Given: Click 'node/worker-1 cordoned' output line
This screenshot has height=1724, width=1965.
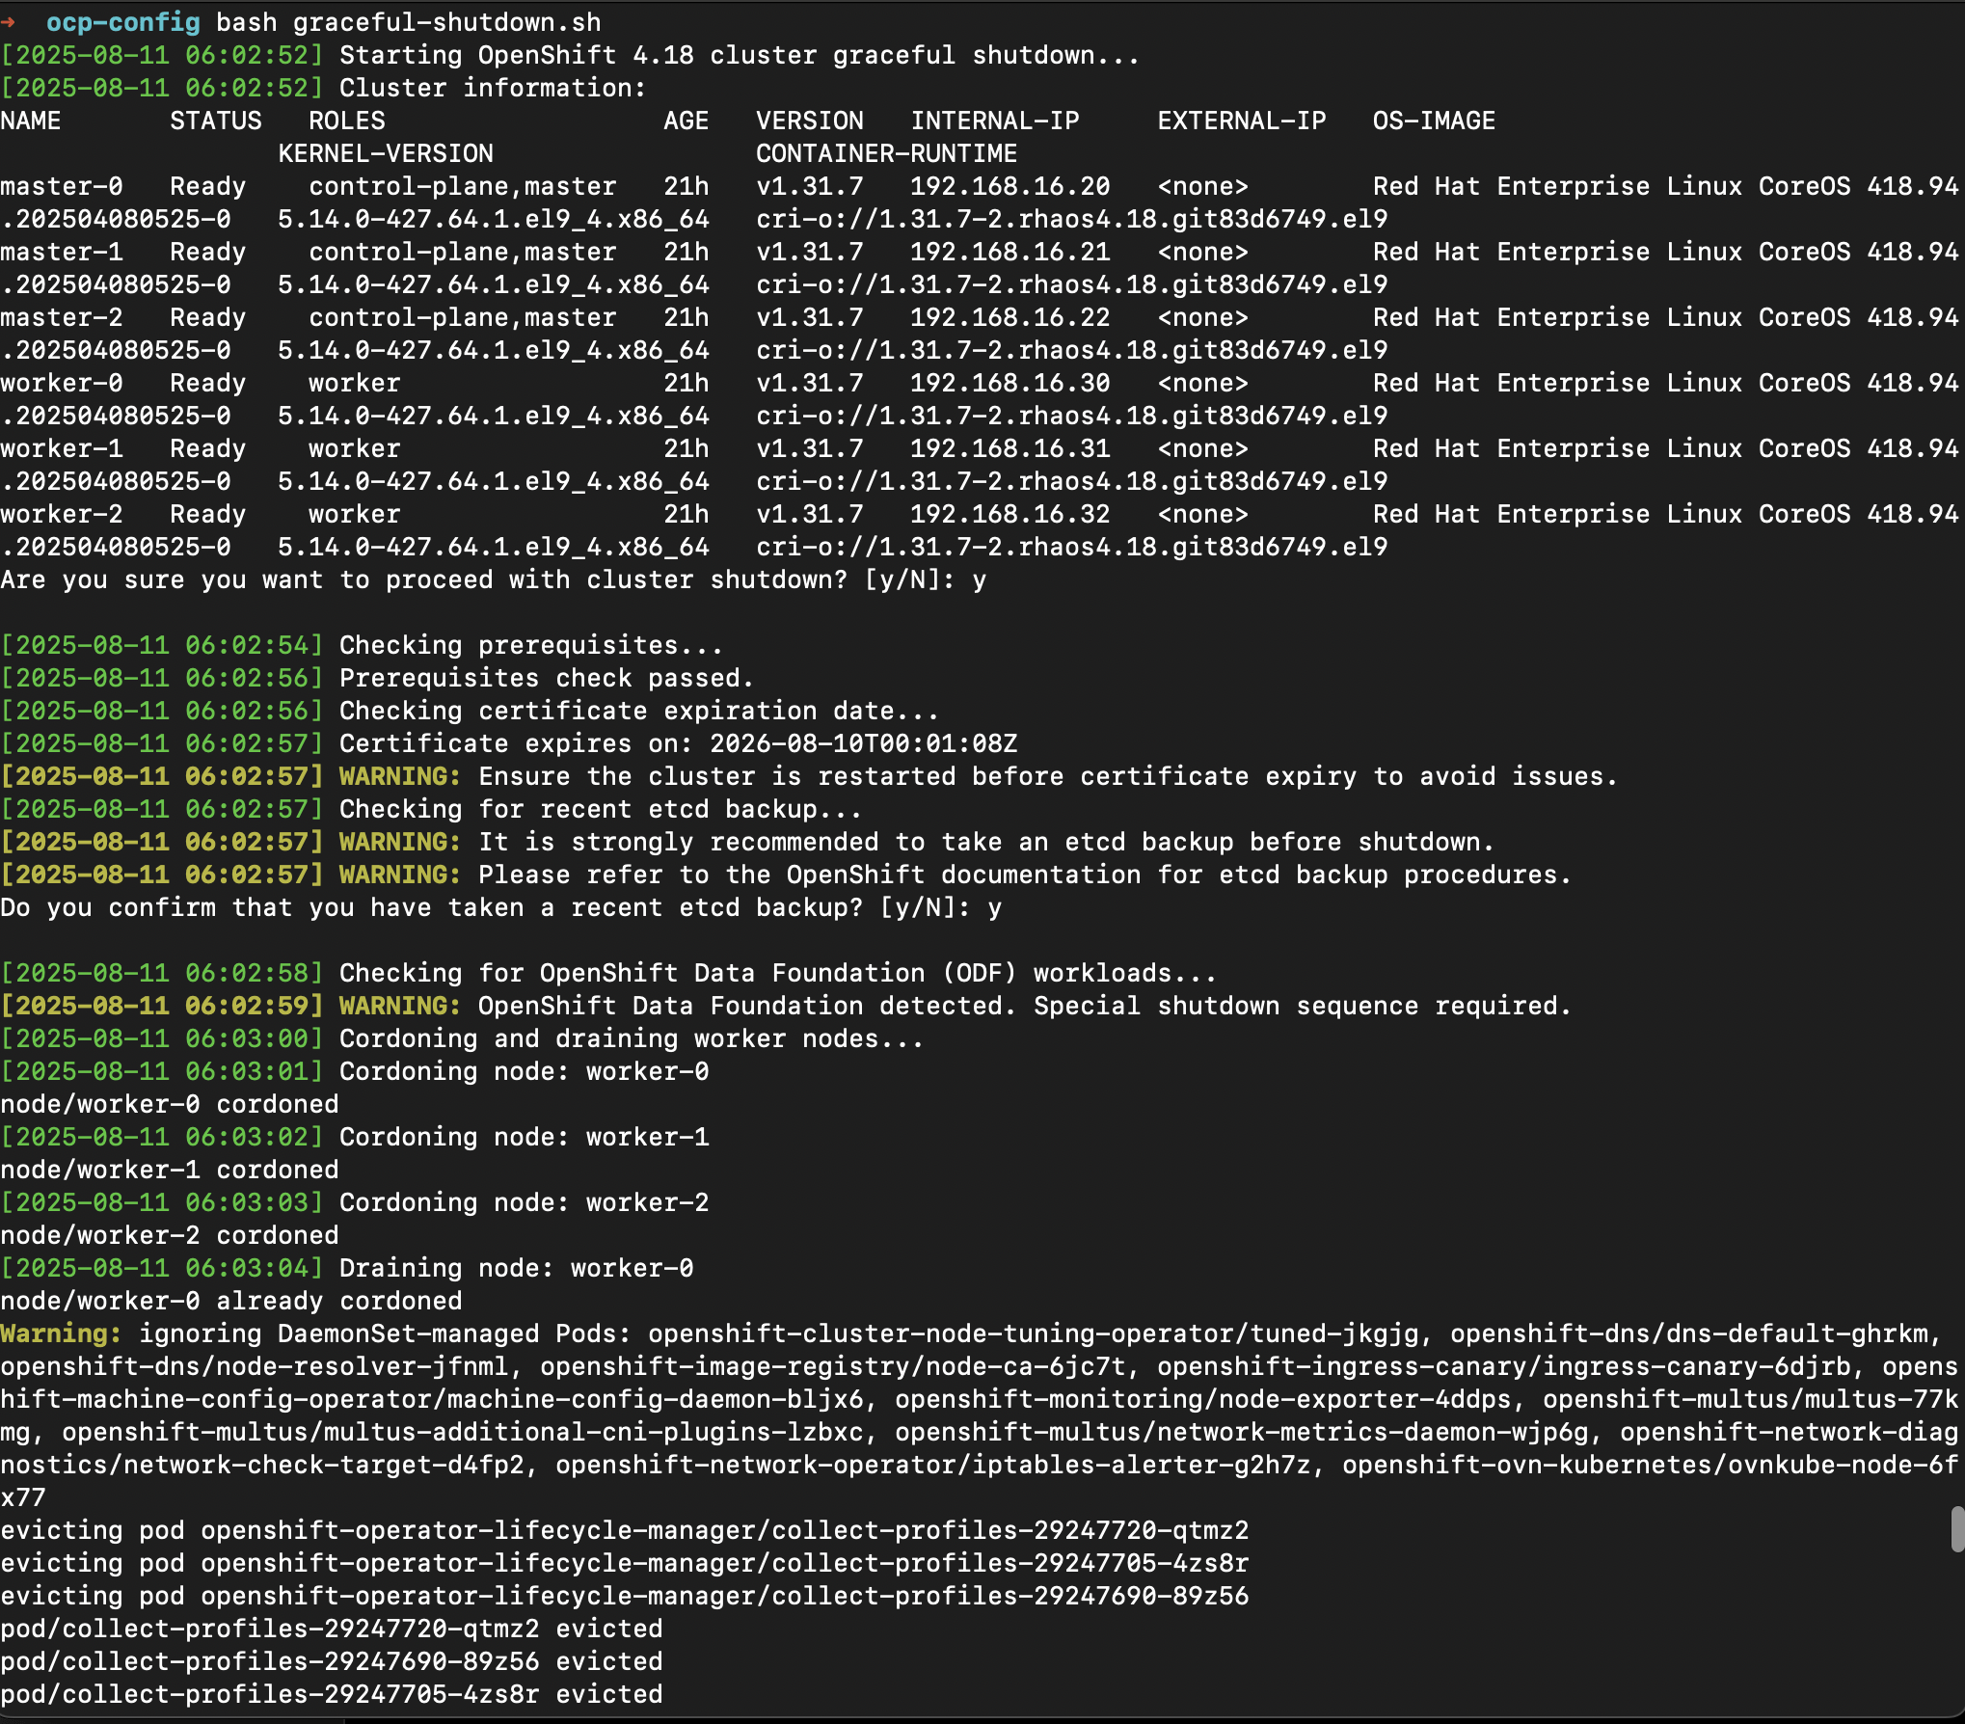Looking at the screenshot, I should click(x=170, y=1170).
